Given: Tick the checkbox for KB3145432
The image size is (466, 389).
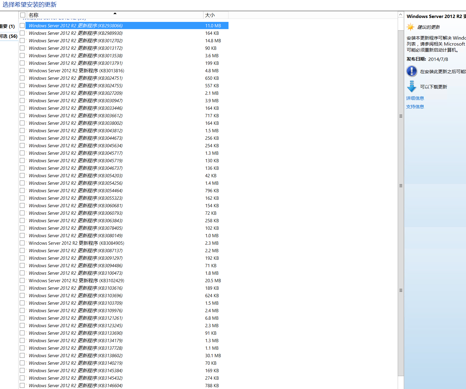Looking at the screenshot, I should point(22,378).
